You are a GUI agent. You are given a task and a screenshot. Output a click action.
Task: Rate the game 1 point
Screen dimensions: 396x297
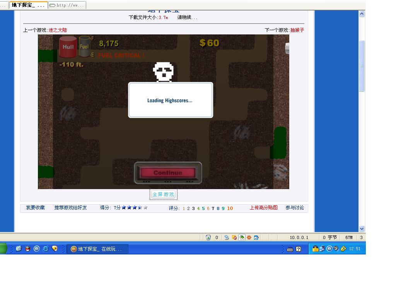pyautogui.click(x=184, y=208)
